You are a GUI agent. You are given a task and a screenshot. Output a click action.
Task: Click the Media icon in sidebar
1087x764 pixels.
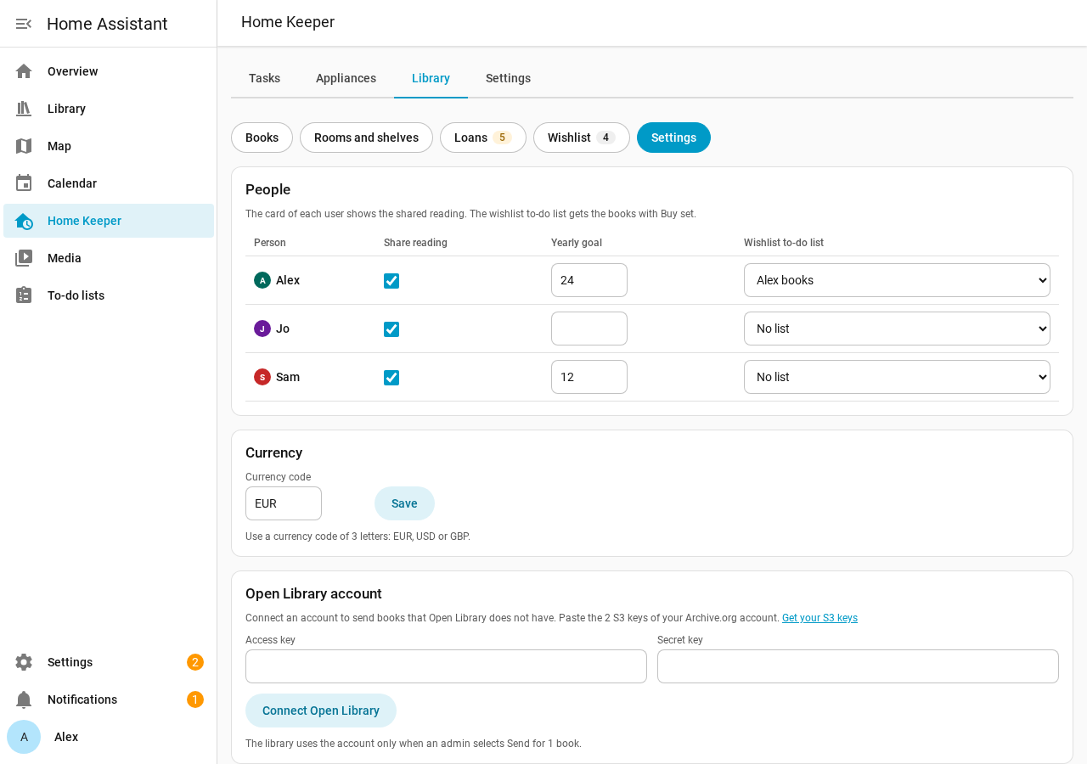point(24,258)
